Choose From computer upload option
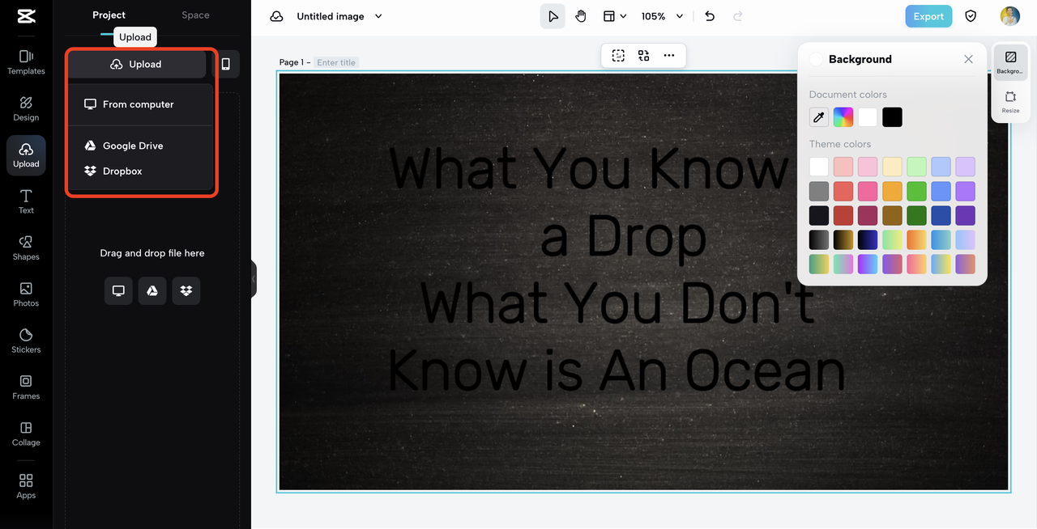Image resolution: width=1037 pixels, height=529 pixels. click(x=138, y=104)
